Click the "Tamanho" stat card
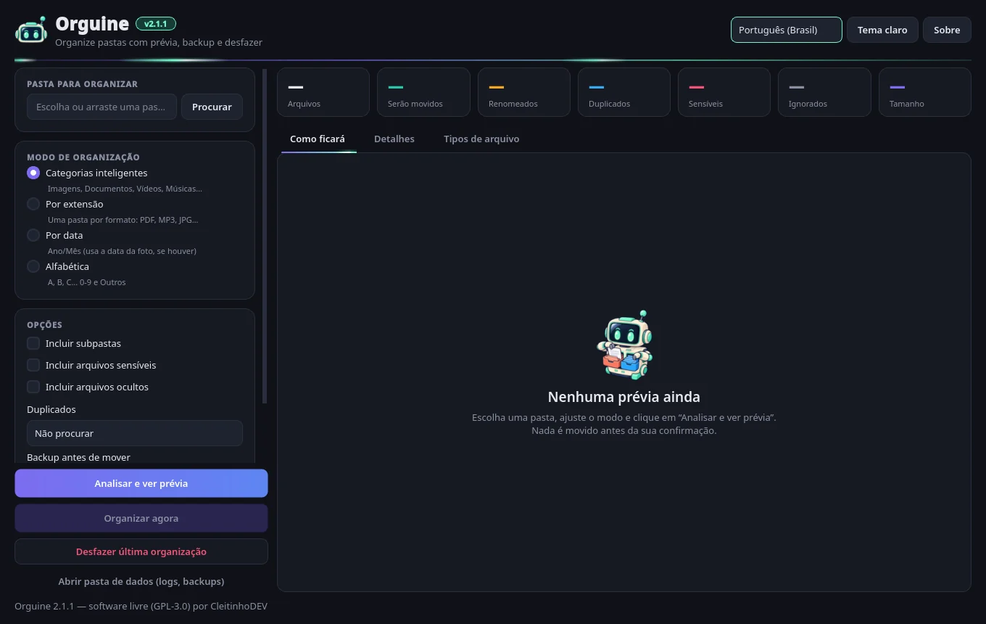 click(925, 92)
